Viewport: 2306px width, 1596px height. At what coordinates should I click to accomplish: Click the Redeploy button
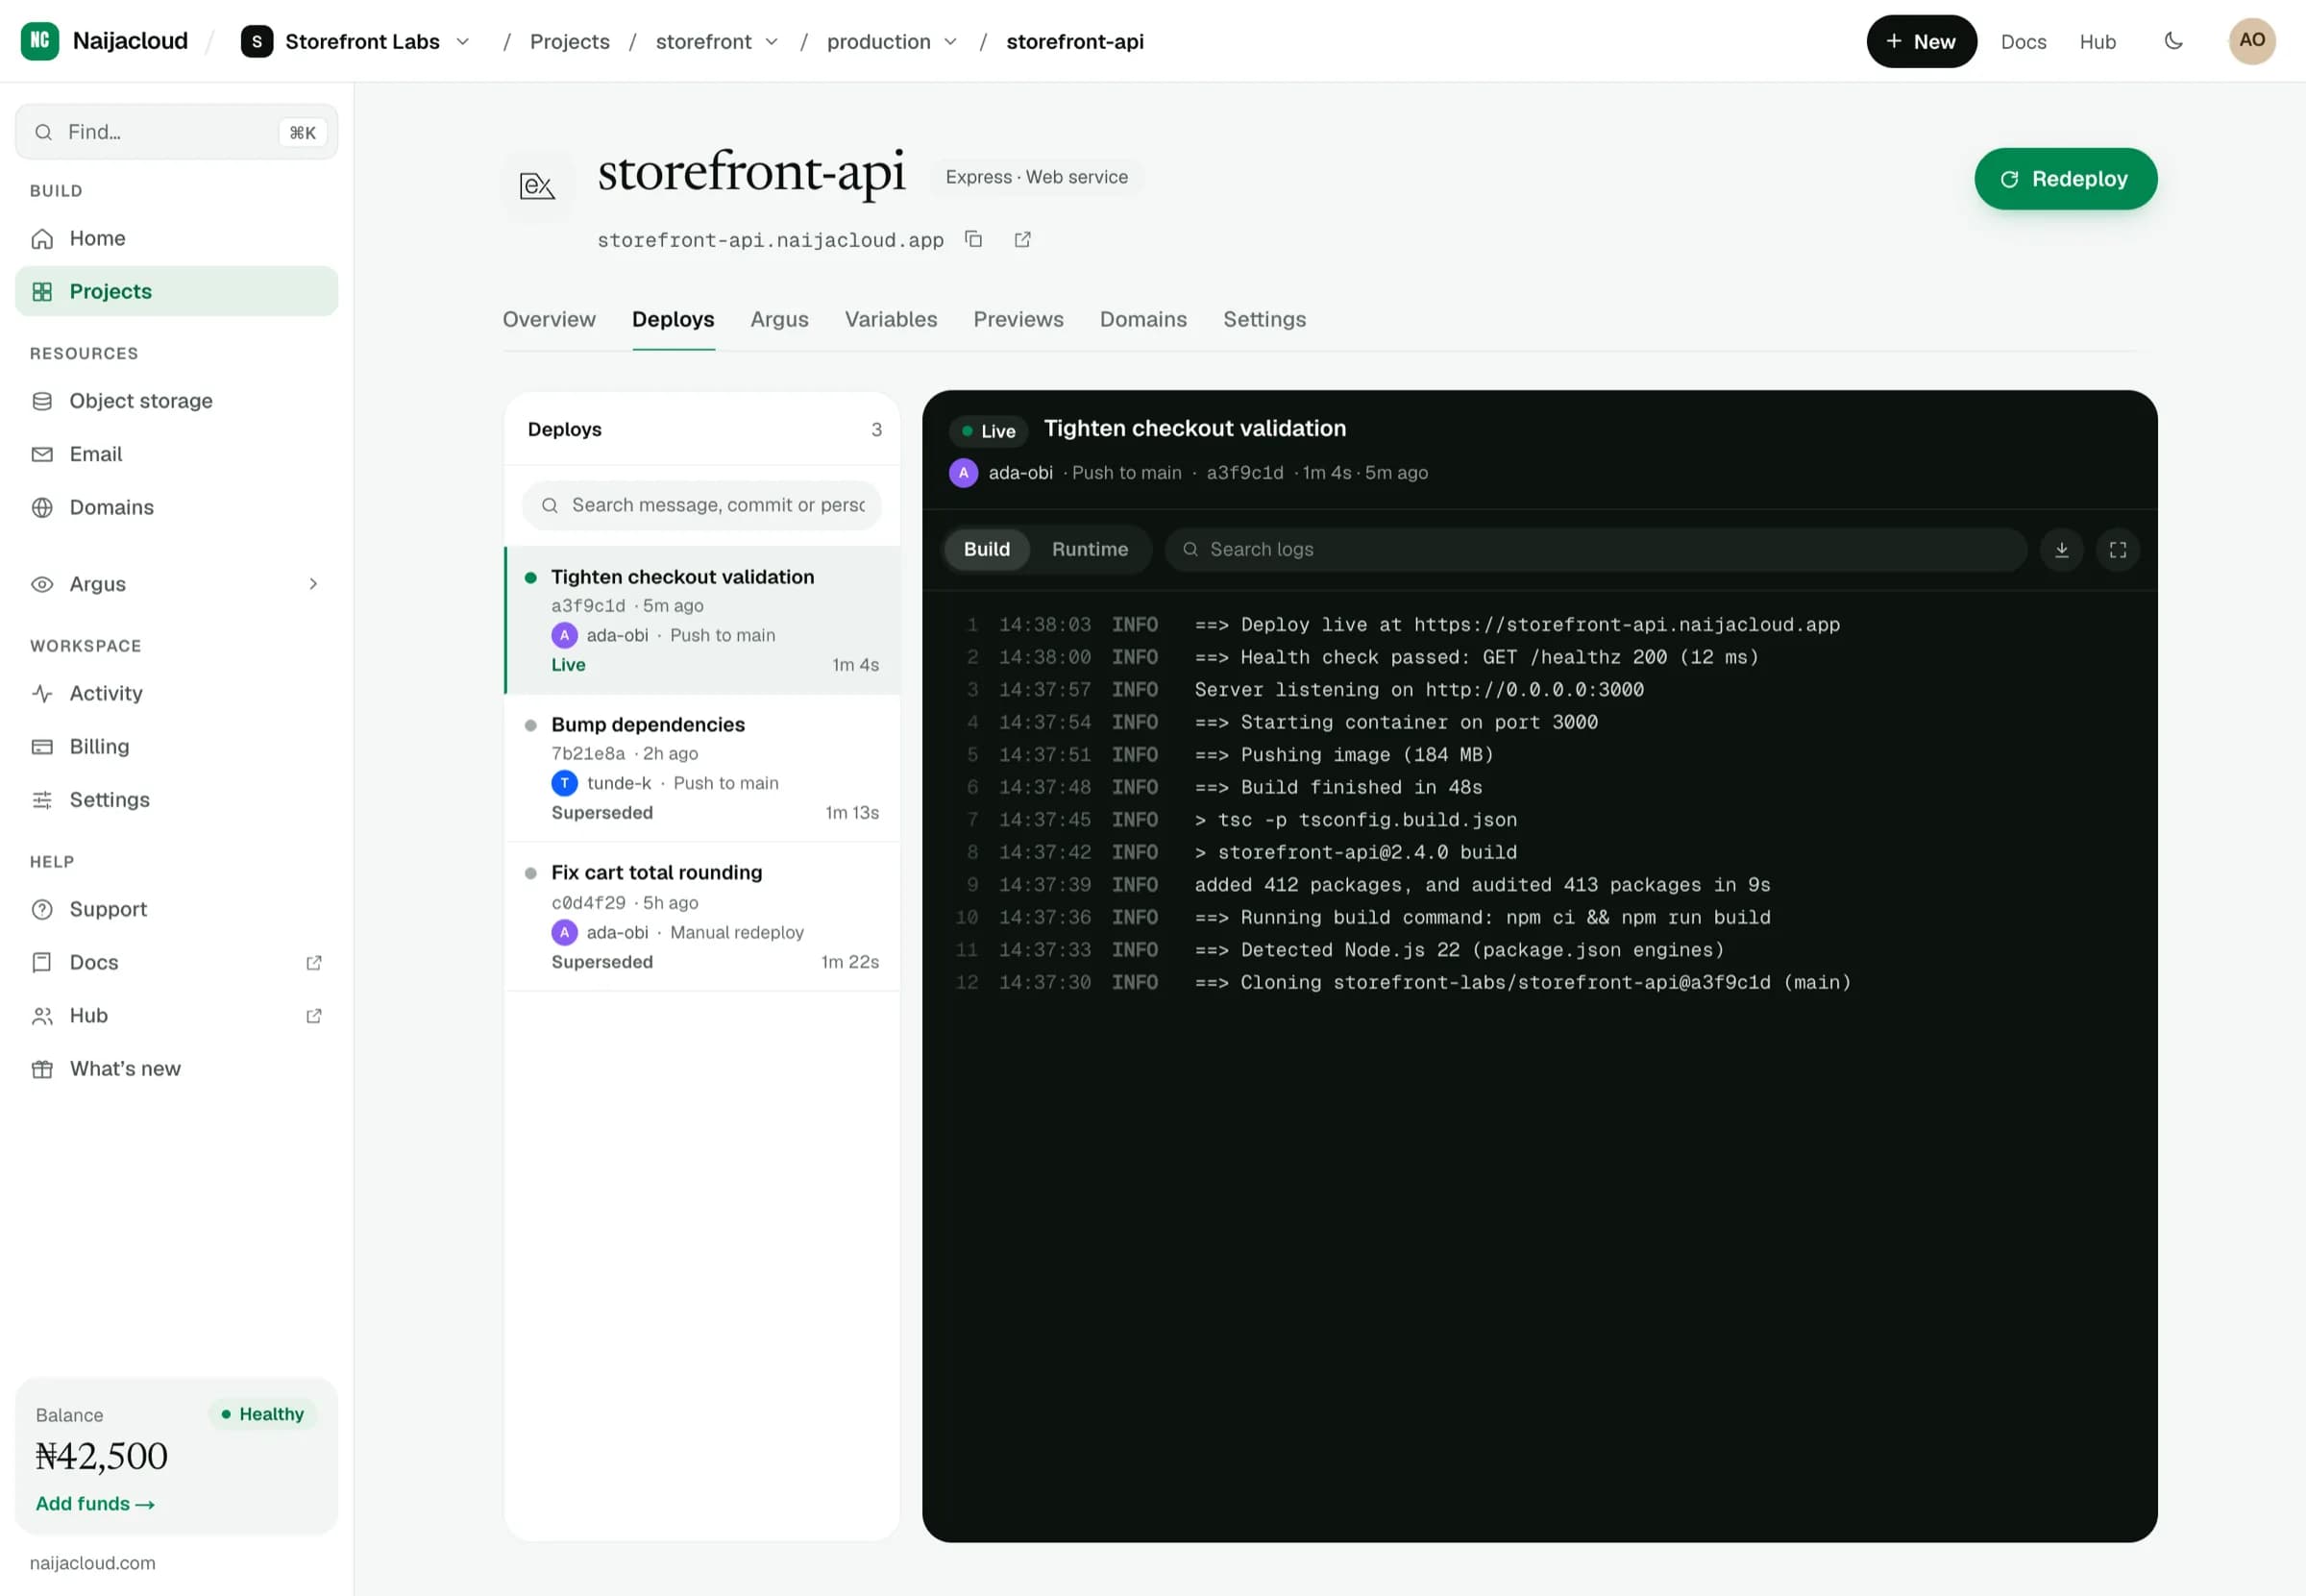(x=2065, y=179)
